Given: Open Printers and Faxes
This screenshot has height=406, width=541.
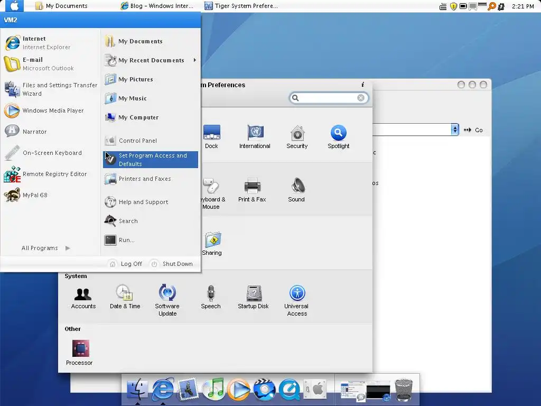Looking at the screenshot, I should click(151, 179).
